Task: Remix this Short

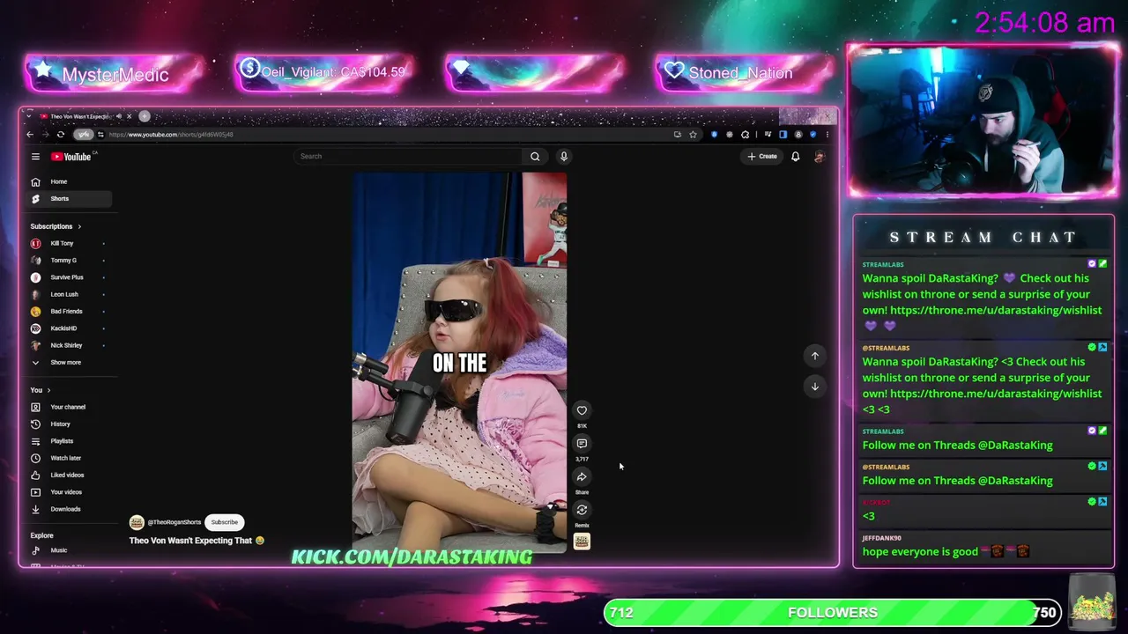Action: coord(582,510)
